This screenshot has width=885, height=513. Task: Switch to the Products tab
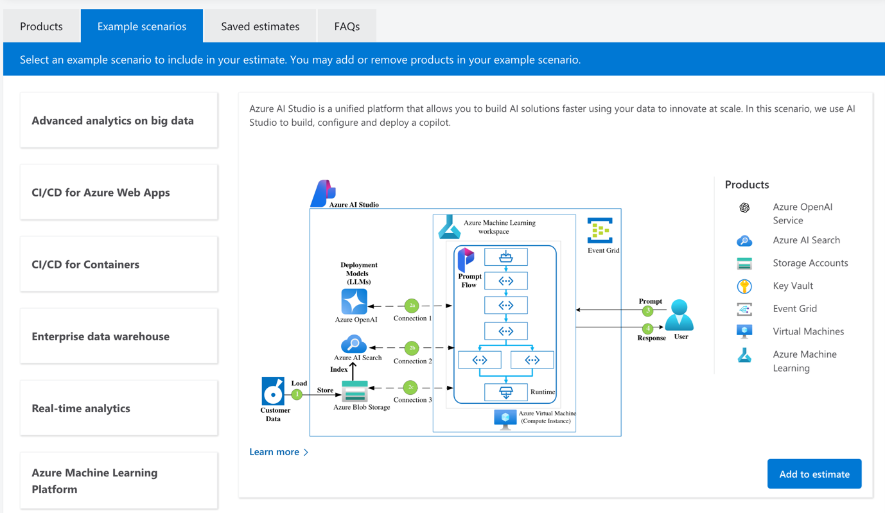pos(41,26)
